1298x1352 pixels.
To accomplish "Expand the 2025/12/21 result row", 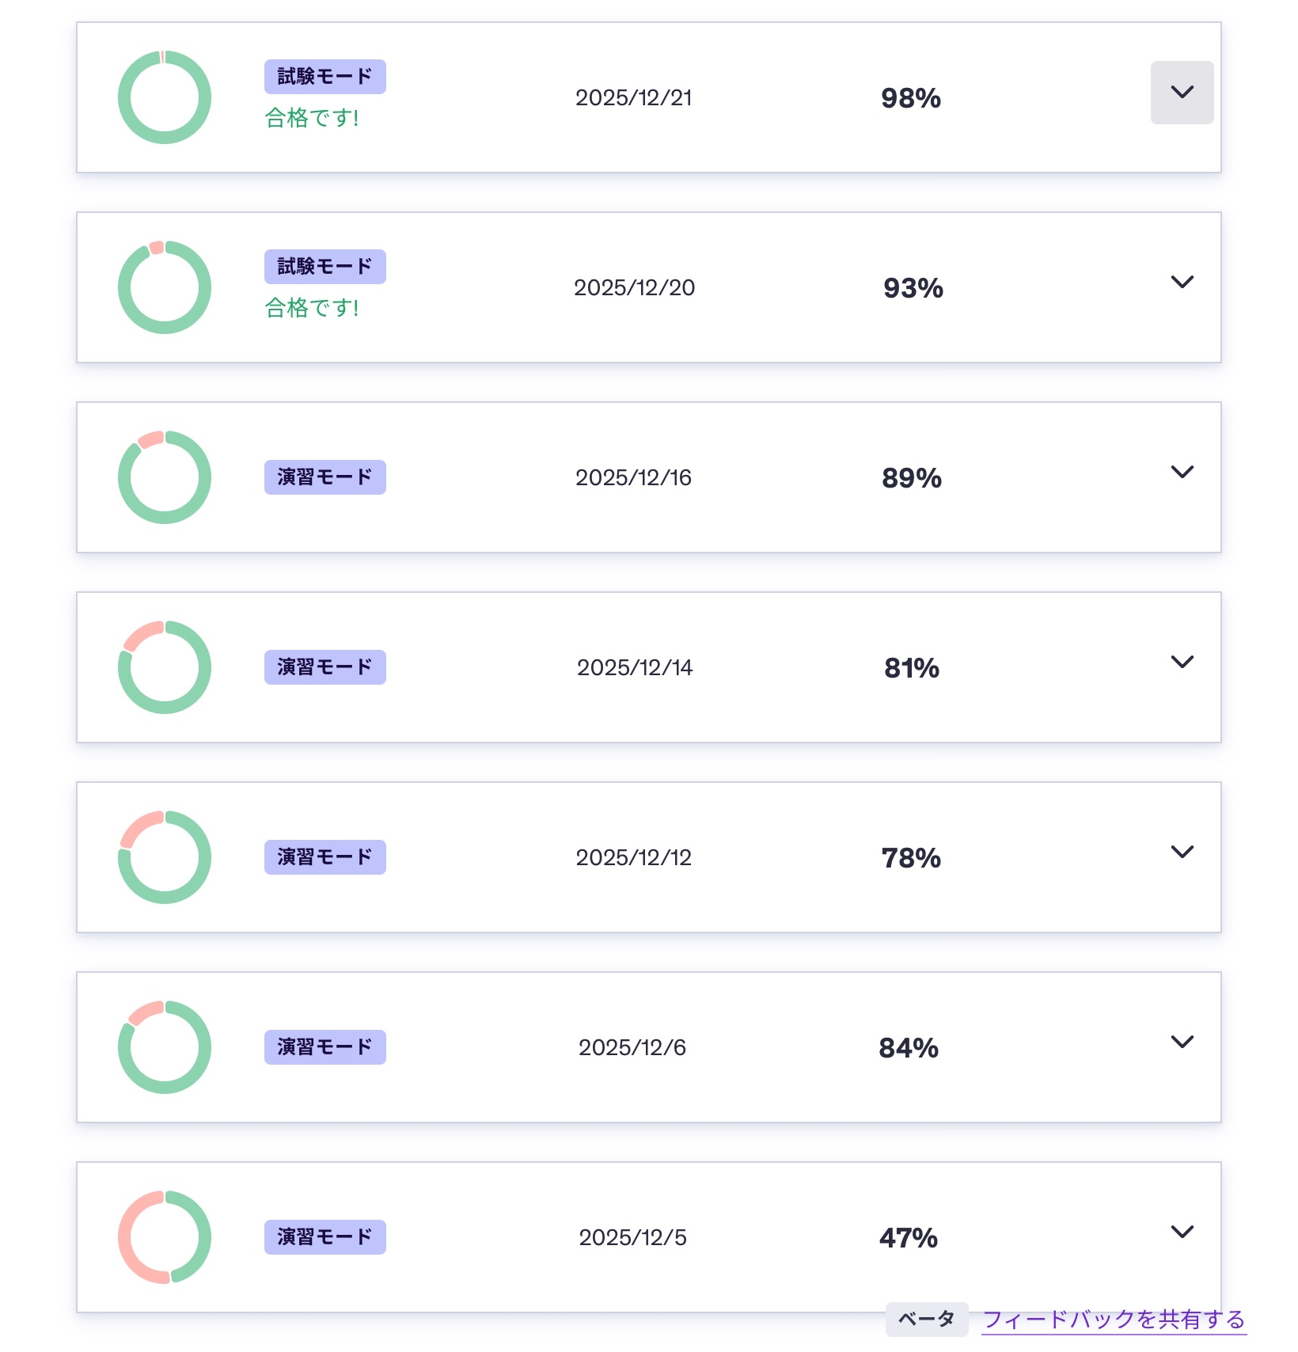I will point(1182,93).
